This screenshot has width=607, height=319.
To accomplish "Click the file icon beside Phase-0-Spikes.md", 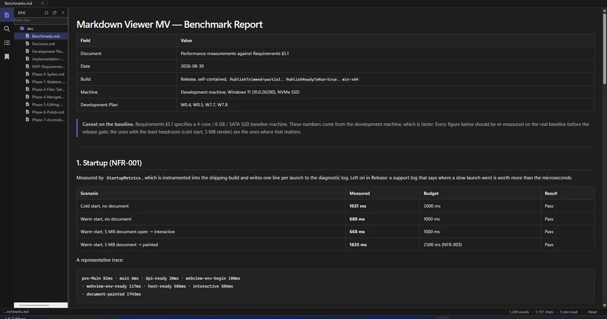I will coord(28,74).
